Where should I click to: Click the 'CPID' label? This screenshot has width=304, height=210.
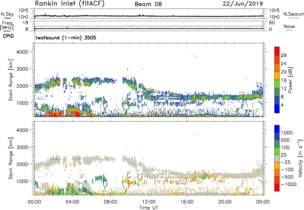pyautogui.click(x=8, y=36)
